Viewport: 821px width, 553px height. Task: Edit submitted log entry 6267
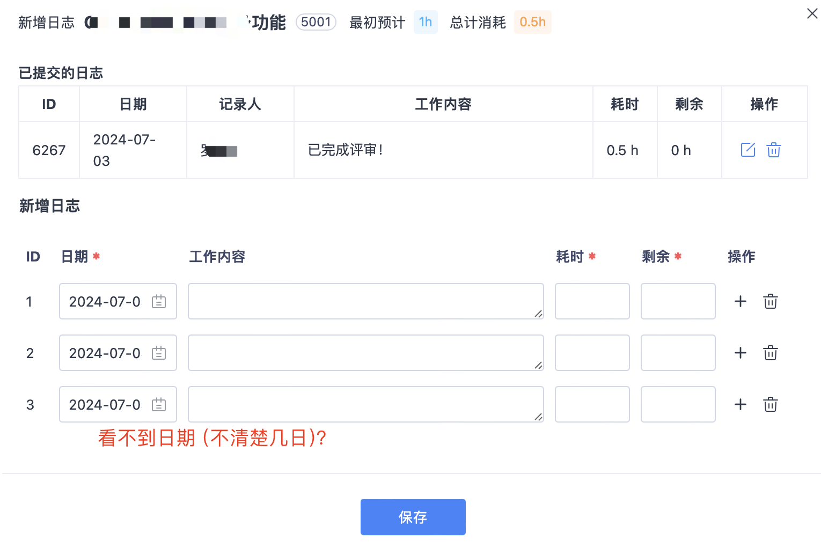(747, 150)
